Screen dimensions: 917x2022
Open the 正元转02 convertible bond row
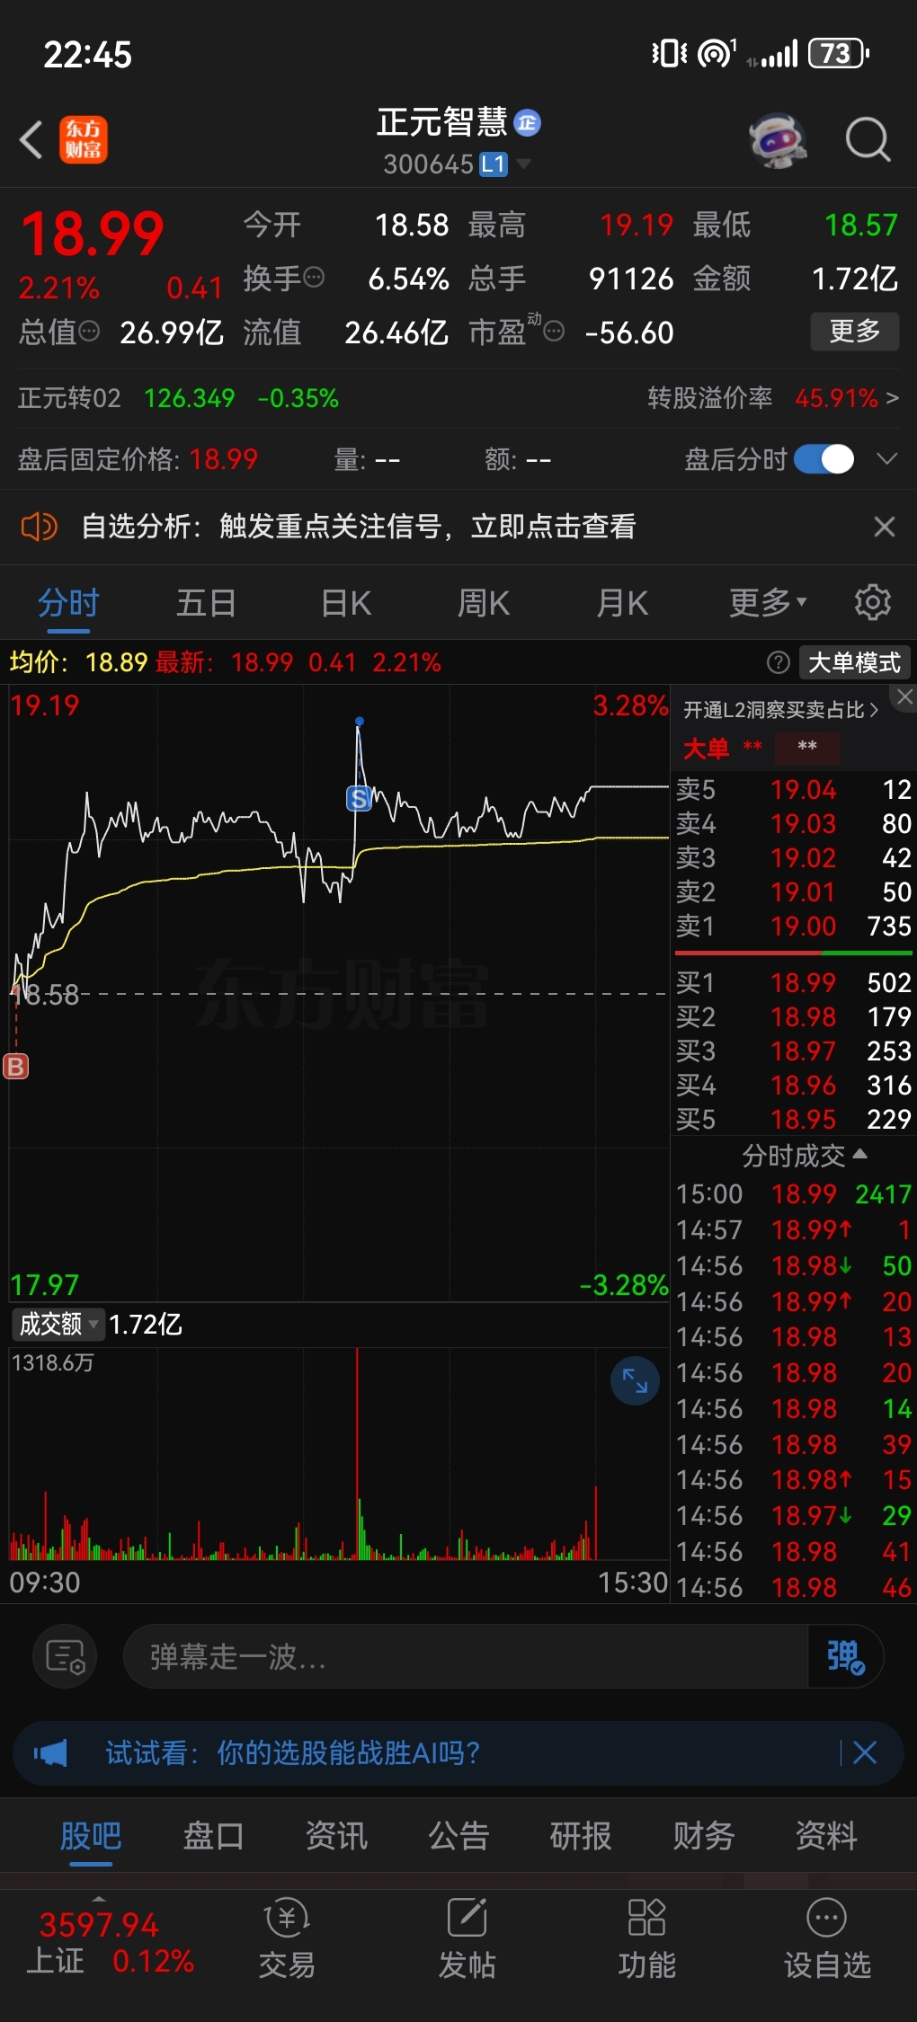[x=178, y=398]
